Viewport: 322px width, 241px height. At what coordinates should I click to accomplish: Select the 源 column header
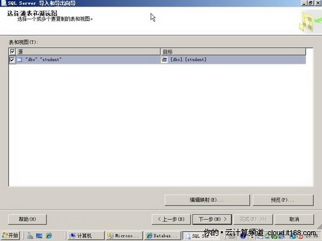point(88,52)
